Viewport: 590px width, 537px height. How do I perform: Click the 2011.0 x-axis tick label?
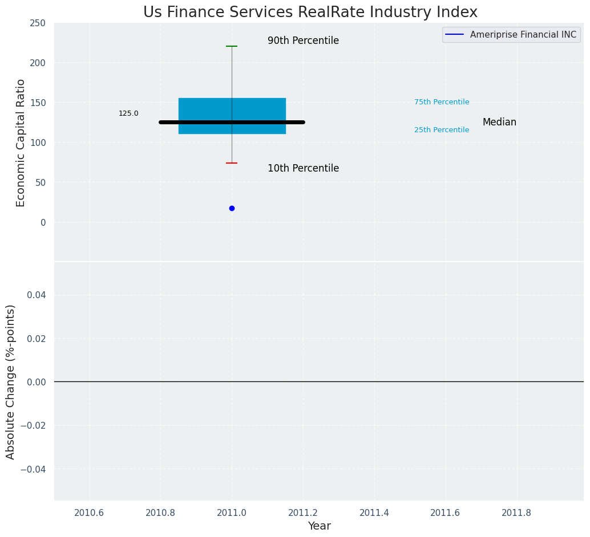pyautogui.click(x=232, y=512)
